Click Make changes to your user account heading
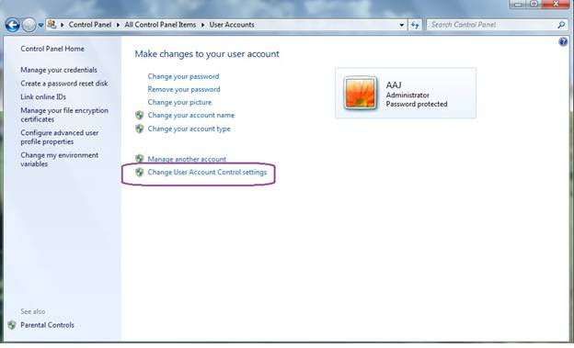 (x=207, y=54)
